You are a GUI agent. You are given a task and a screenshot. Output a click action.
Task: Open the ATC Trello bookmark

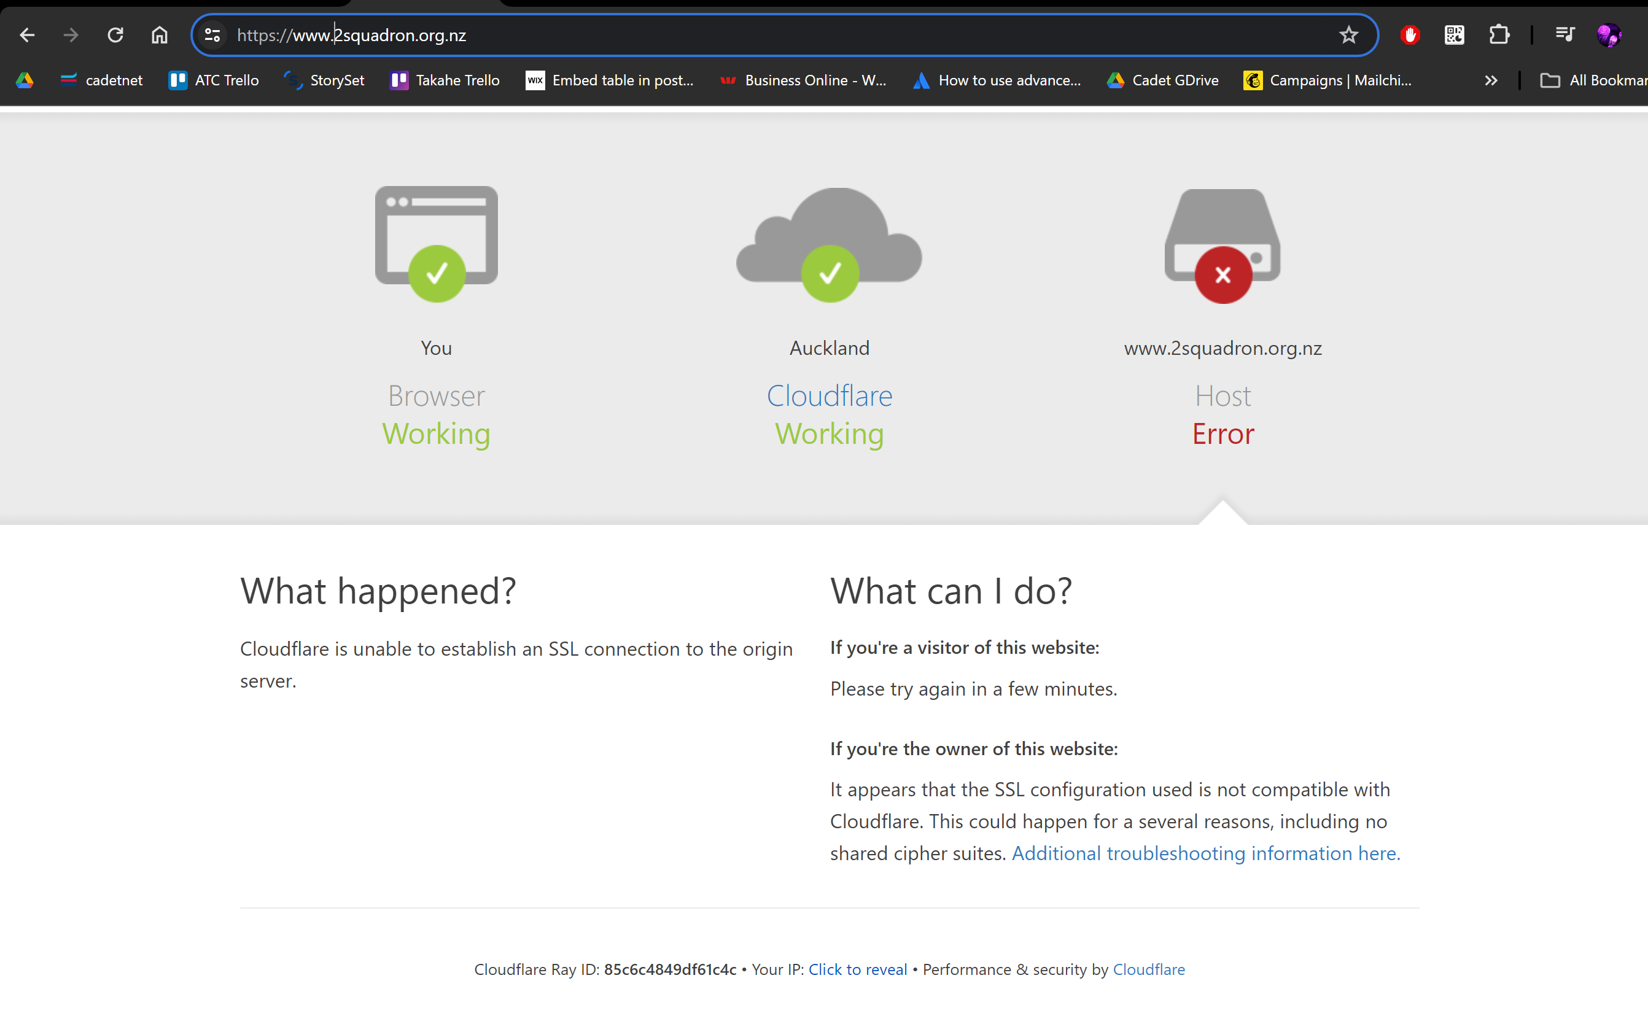[x=214, y=80]
